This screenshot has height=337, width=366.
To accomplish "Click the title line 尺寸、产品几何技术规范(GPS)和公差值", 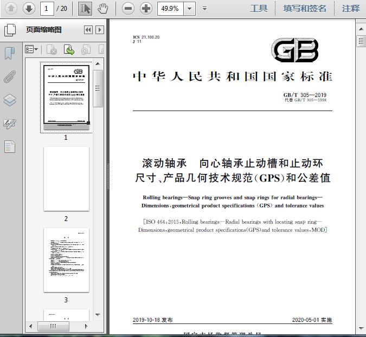I will 233,178.
